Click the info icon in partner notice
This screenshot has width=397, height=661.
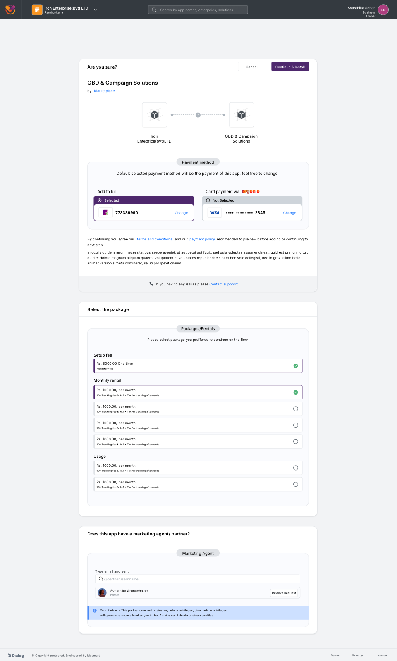pos(95,610)
